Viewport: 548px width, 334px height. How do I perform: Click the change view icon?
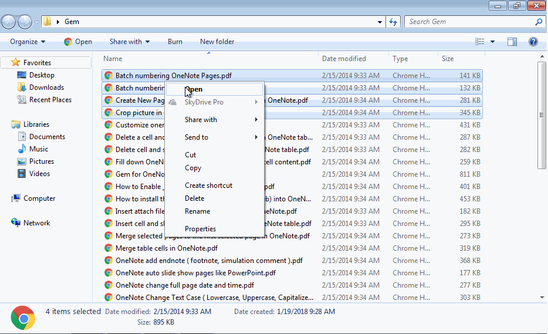(480, 42)
